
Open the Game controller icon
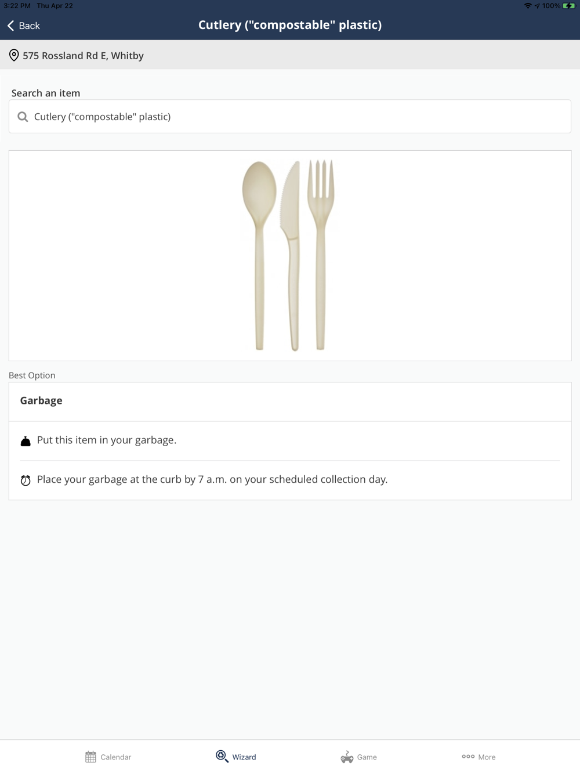(347, 757)
